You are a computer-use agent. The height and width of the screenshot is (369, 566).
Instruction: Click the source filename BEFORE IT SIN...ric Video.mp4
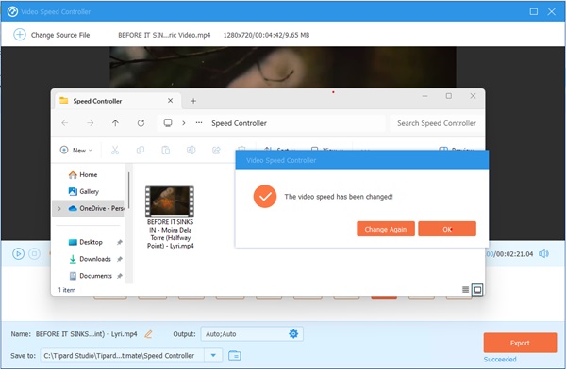(x=164, y=35)
